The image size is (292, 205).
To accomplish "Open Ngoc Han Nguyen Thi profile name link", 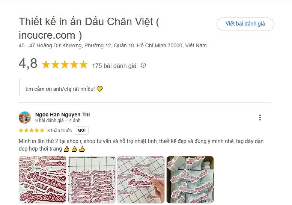I will pos(63,115).
